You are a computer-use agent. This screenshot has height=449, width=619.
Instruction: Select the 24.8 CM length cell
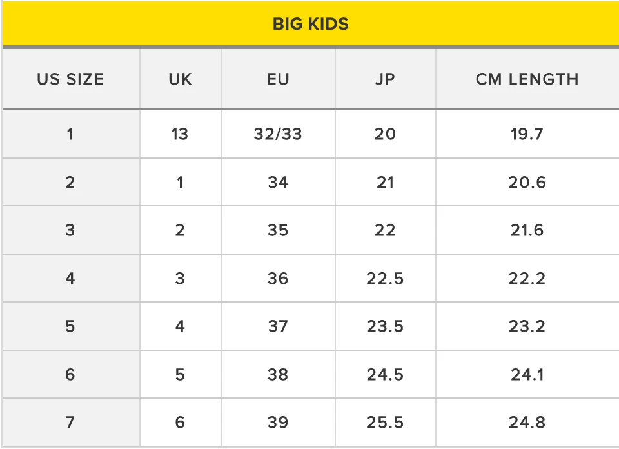coord(527,423)
